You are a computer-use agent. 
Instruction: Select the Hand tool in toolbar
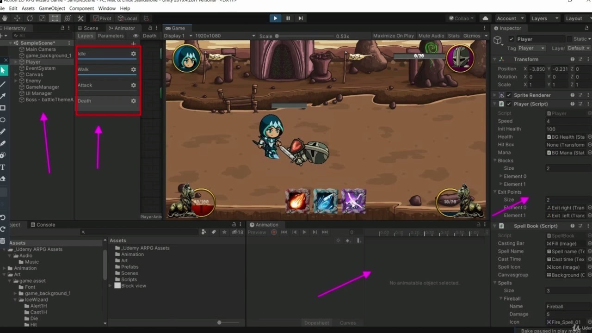point(5,18)
